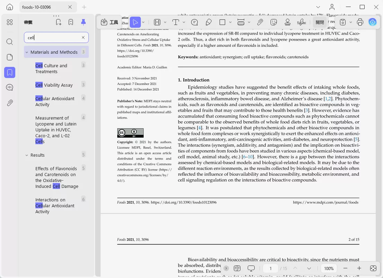Image resolution: width=383 pixels, height=278 pixels.
Task: Collapse the Materials and Methods bookmark
Action: (27, 52)
